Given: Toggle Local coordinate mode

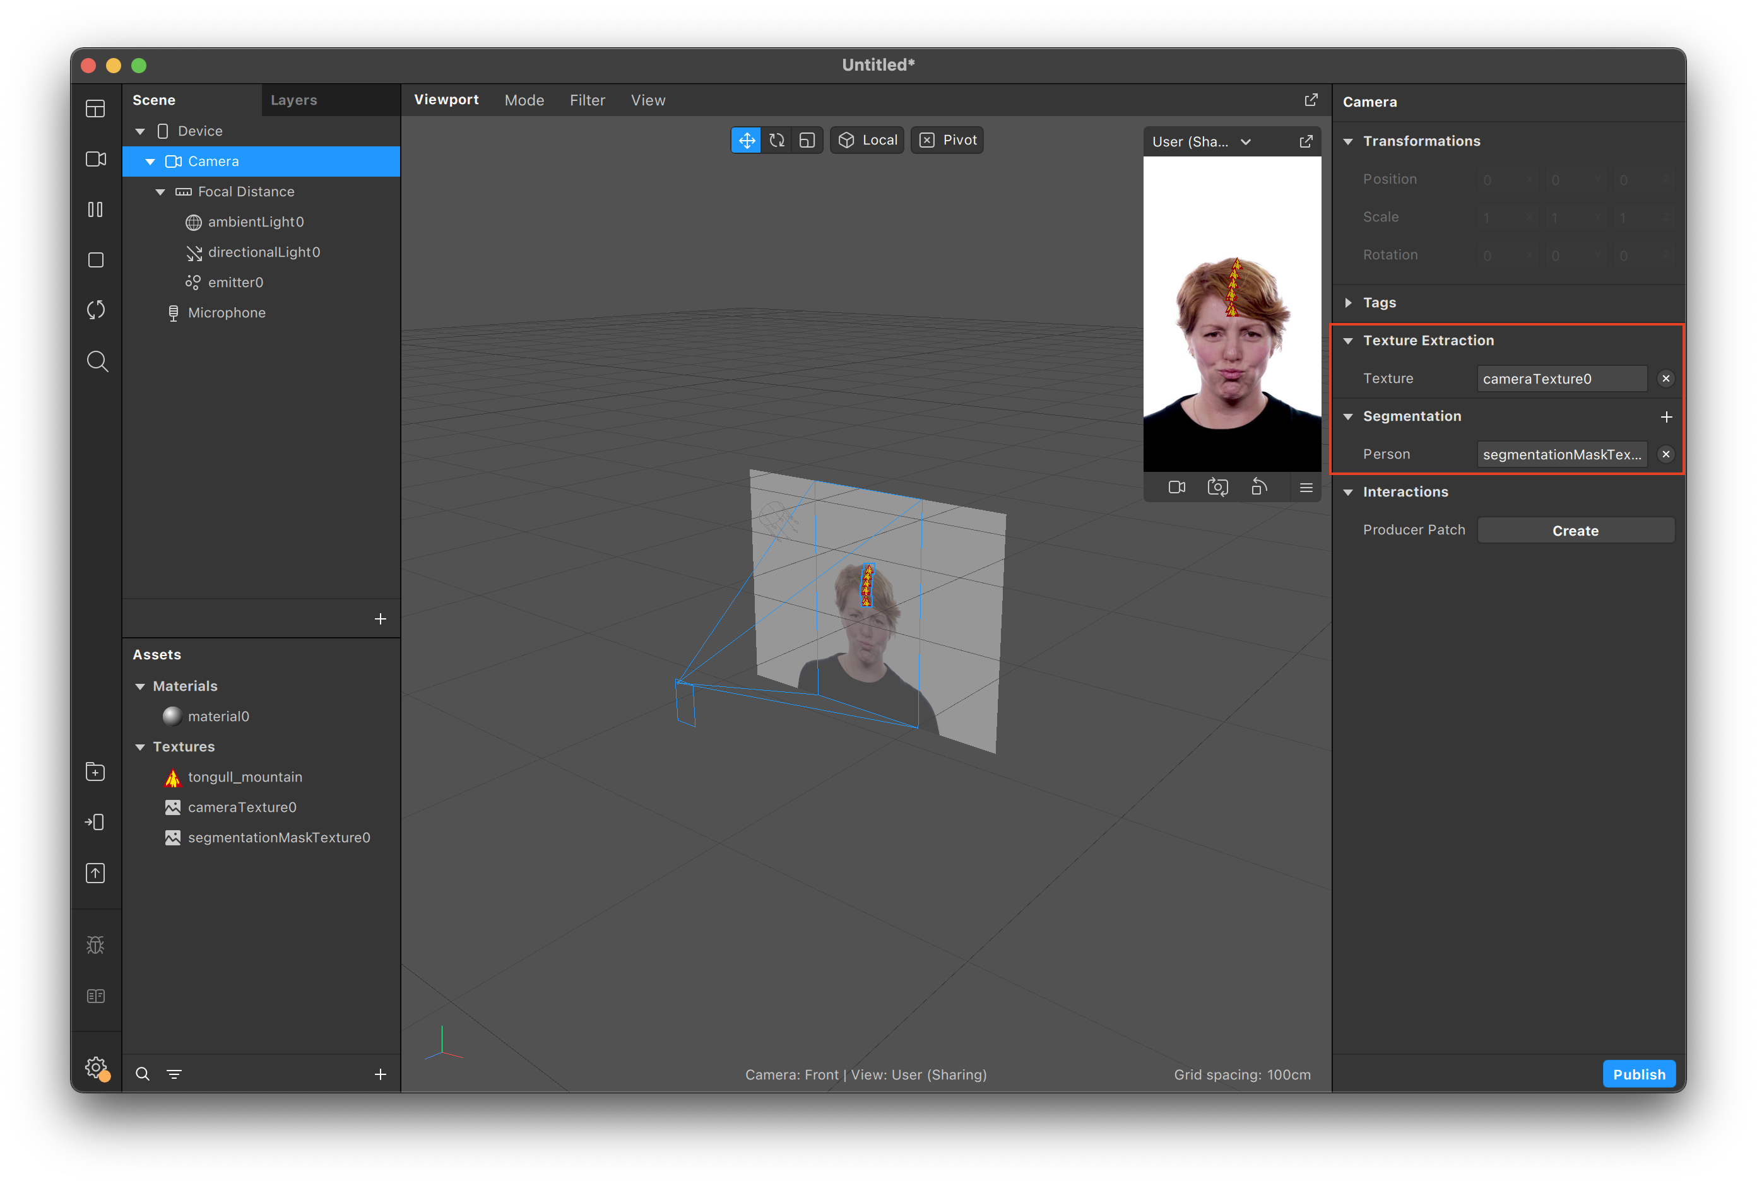Looking at the screenshot, I should pos(867,141).
